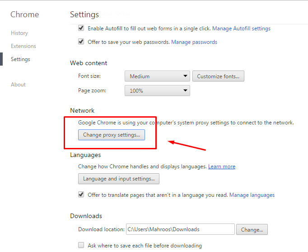Click the Downloads section heading
Viewport: 308px width, 252px height.
tap(86, 216)
